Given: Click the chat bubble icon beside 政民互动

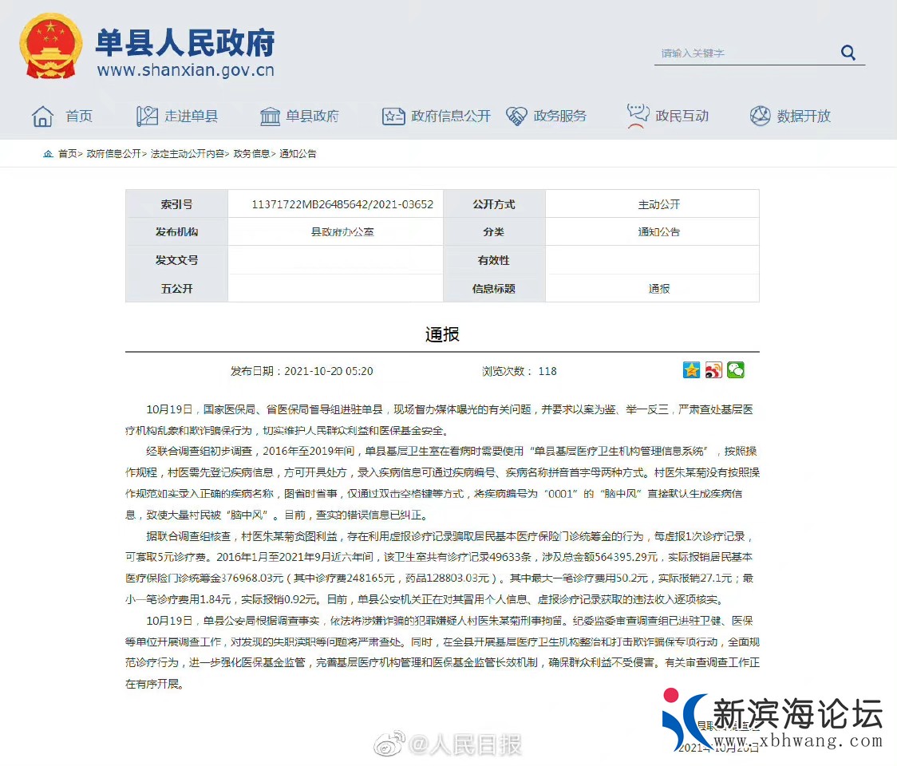Looking at the screenshot, I should coord(638,116).
